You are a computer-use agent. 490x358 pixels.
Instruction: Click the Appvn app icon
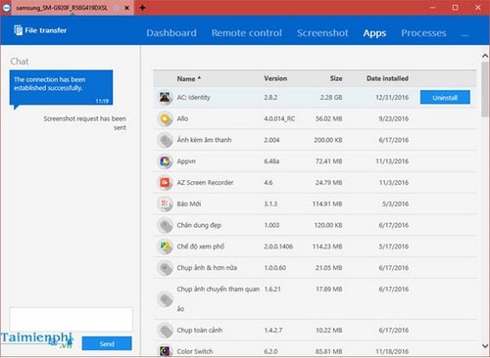point(165,161)
